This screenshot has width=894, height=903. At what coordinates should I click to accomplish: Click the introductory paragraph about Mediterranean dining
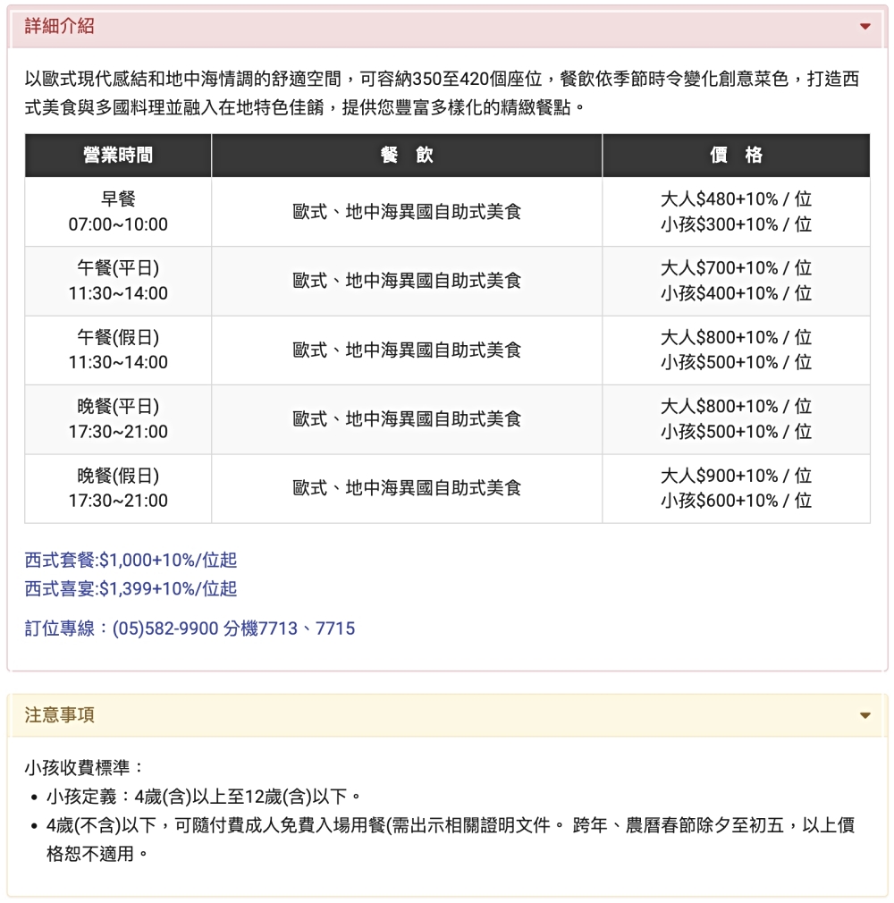(447, 89)
